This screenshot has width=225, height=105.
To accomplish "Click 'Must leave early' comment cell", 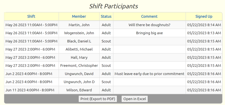I will tap(149, 74).
